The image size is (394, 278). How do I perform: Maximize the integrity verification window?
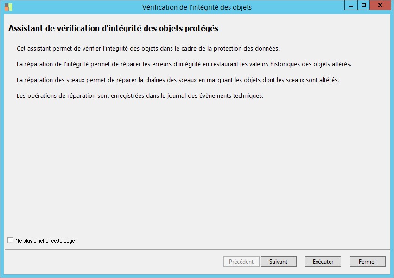point(364,5)
